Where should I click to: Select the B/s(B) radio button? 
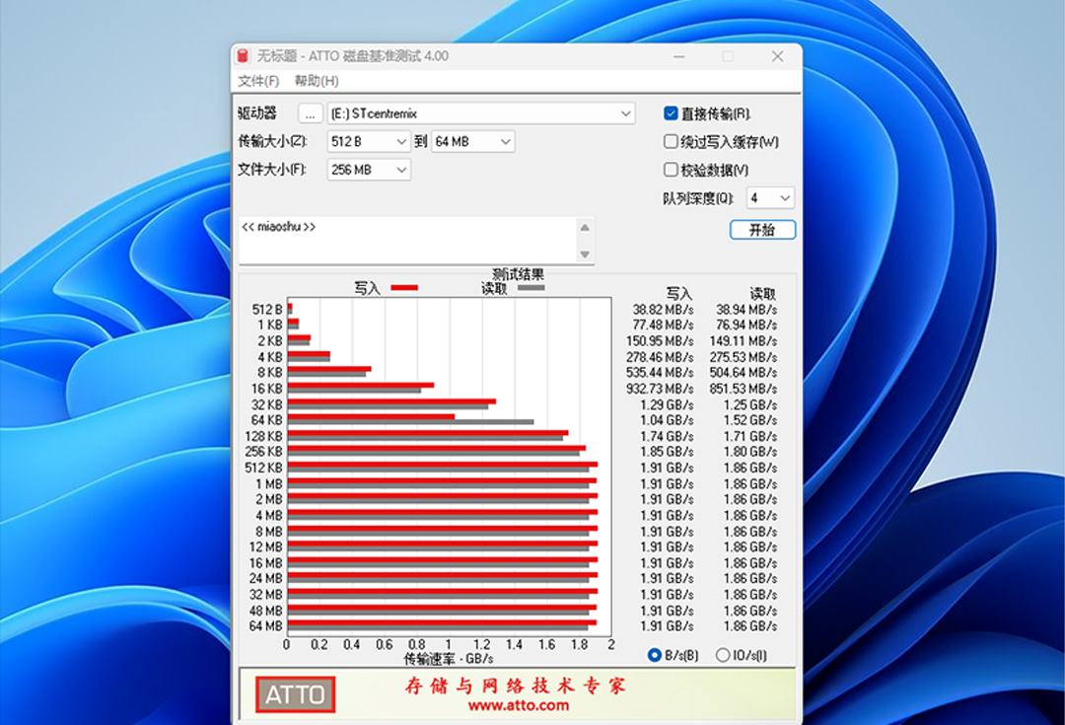click(655, 655)
